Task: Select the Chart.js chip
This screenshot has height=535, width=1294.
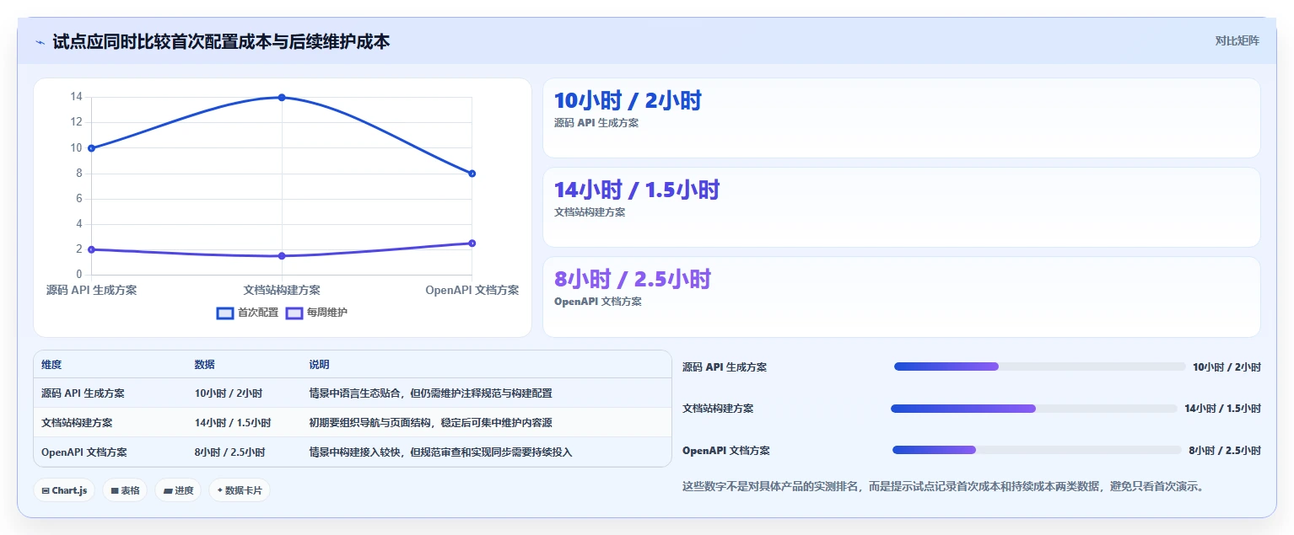Action: pyautogui.click(x=64, y=490)
